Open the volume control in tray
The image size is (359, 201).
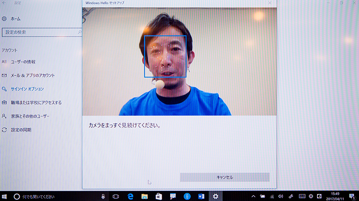[x=281, y=197]
